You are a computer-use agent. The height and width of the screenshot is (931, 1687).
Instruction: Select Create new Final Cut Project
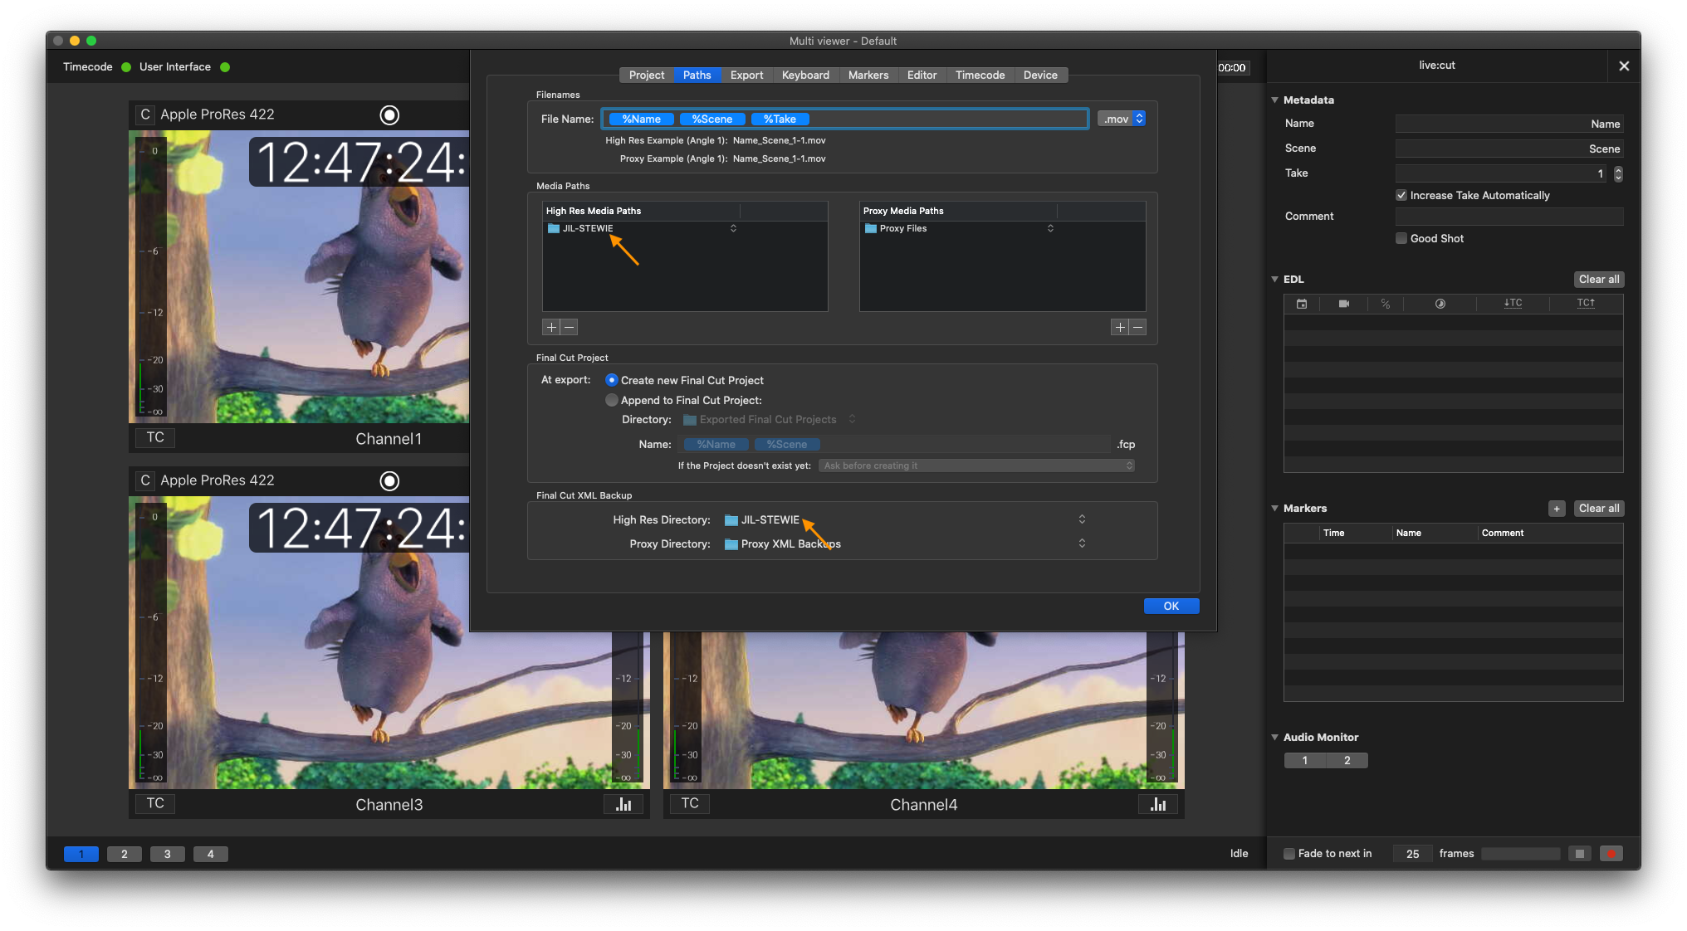[612, 380]
